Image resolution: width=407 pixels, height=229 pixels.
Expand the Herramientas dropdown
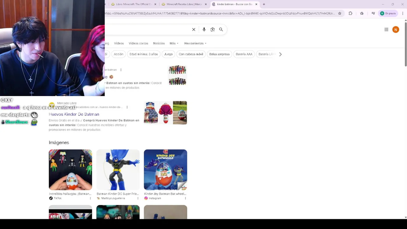point(195,43)
